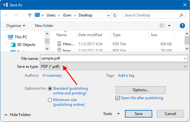Image resolution: width=190 pixels, height=122 pixels.
Task: Go forward using the forward arrow
Action: point(16,15)
